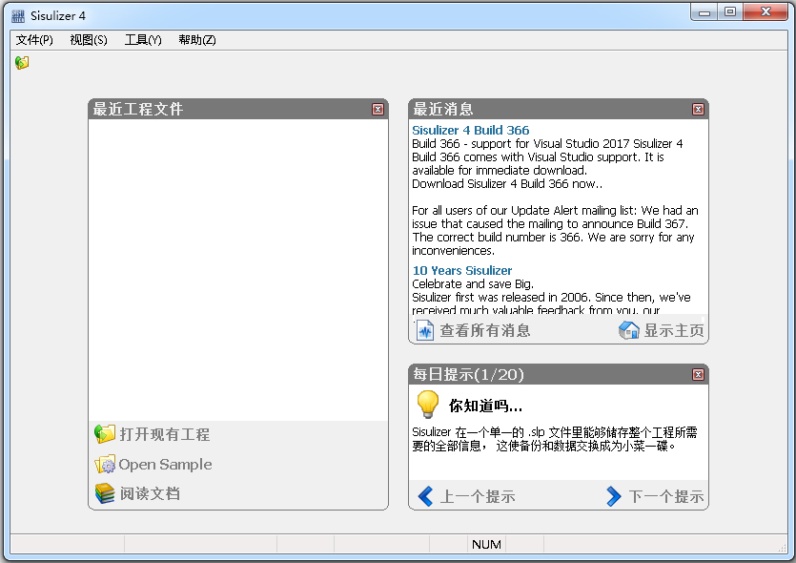The width and height of the screenshot is (796, 563).
Task: Click the light bulb tip icon
Action: click(x=428, y=405)
